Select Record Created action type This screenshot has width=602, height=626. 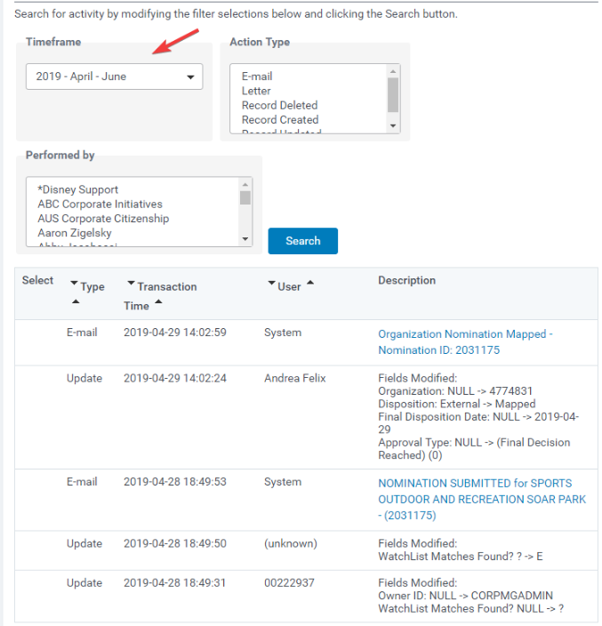[280, 120]
